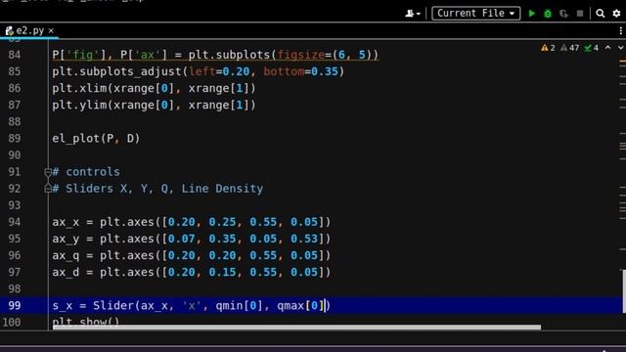
Task: Click line number 84 in the gutter
Action: 15,55
